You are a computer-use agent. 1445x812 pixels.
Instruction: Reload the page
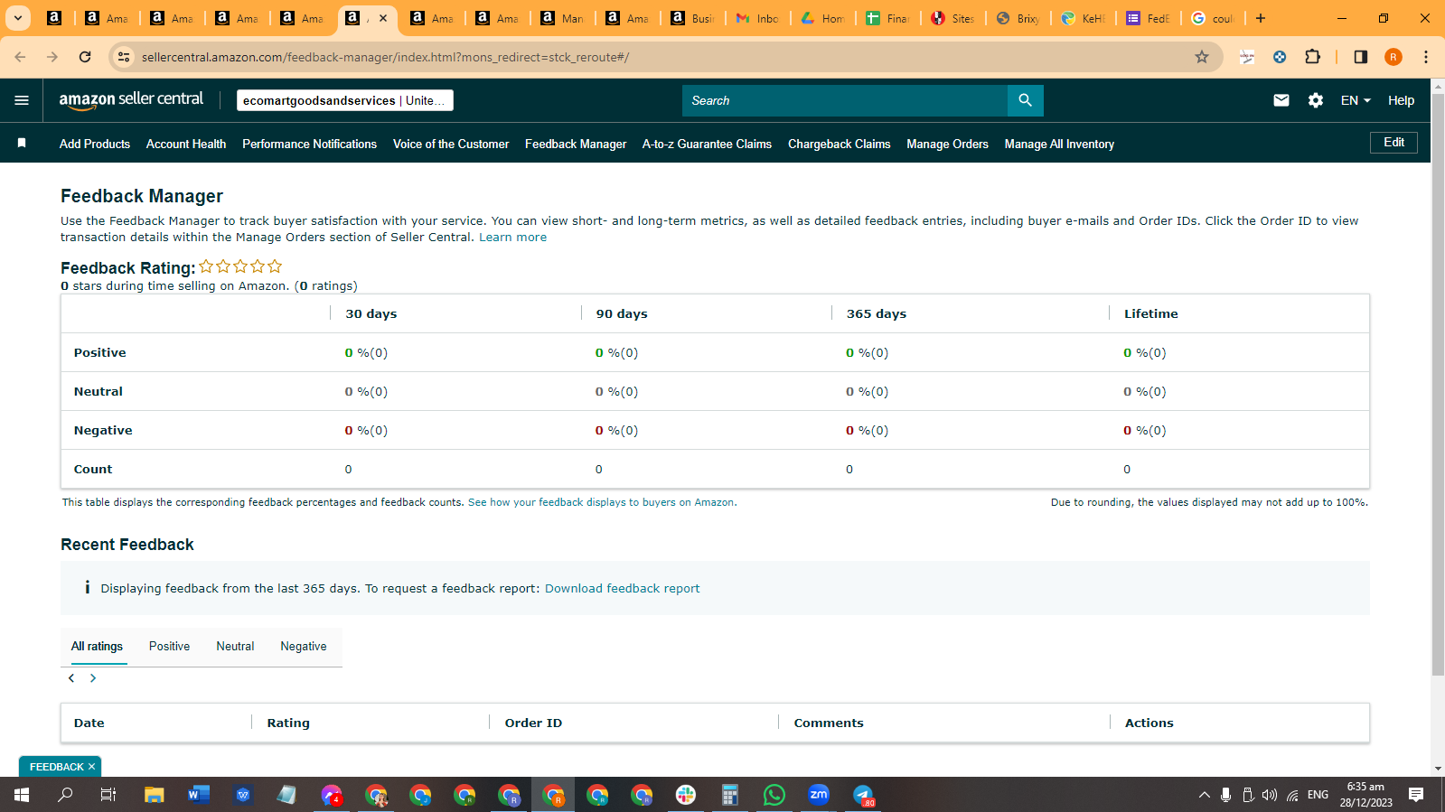[x=85, y=57]
